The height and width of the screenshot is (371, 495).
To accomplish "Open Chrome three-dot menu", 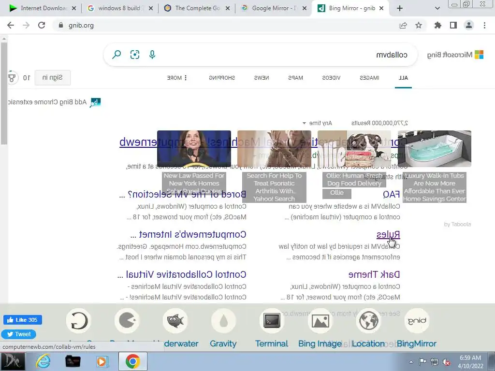I will [x=484, y=25].
